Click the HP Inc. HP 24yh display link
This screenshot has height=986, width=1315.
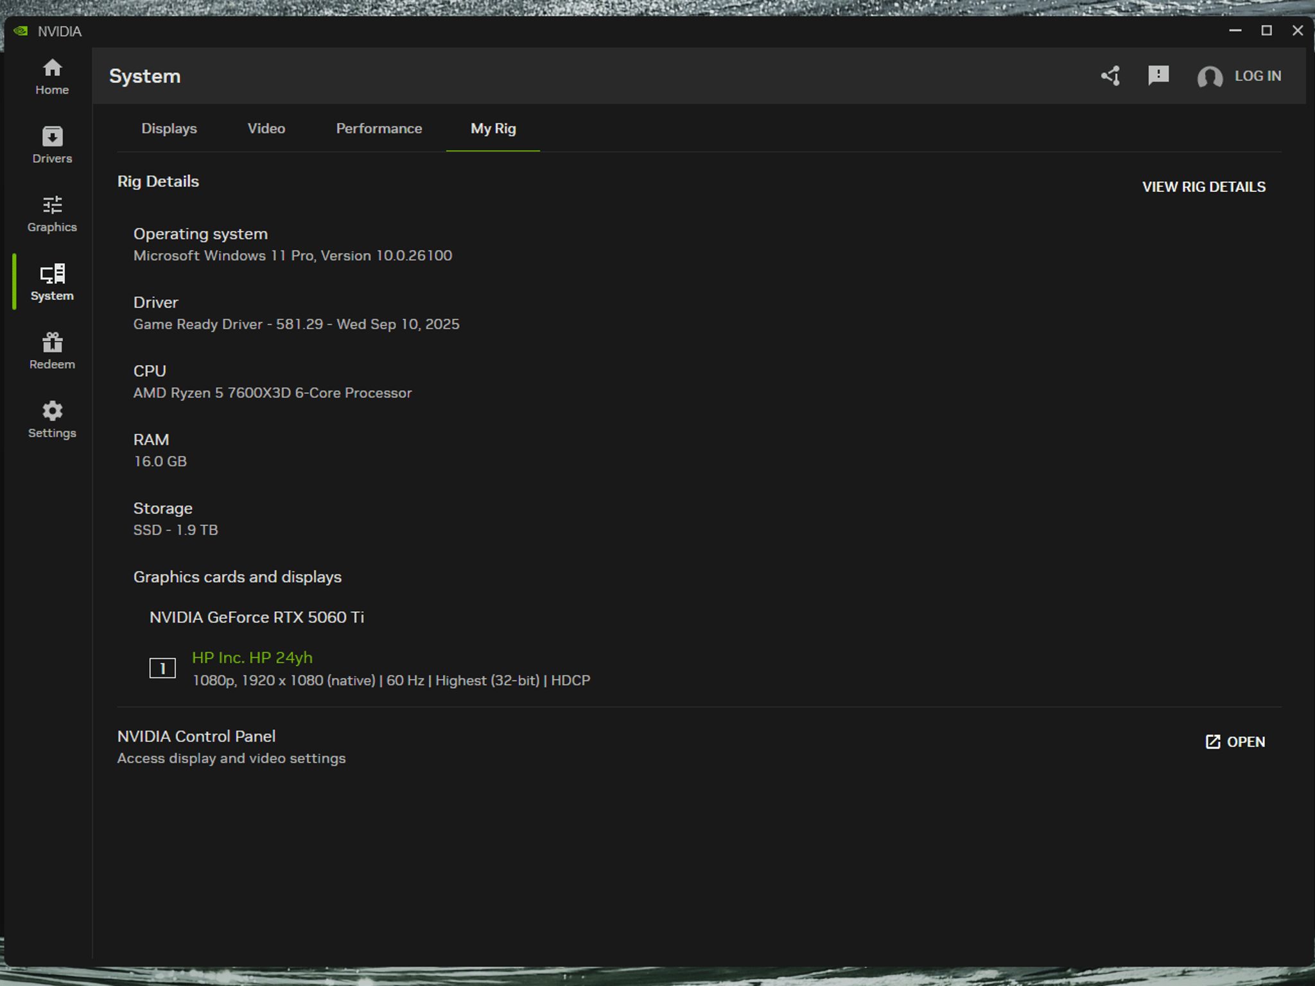tap(252, 657)
